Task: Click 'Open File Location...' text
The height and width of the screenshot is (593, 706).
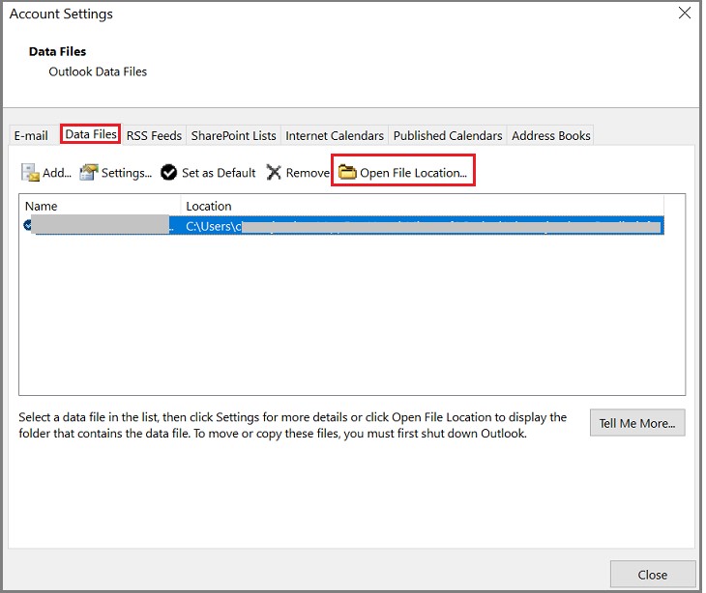Action: pos(413,173)
